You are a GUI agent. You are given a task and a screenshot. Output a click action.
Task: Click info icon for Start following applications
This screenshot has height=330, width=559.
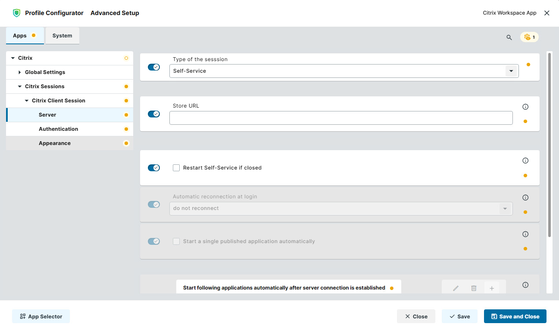[525, 285]
